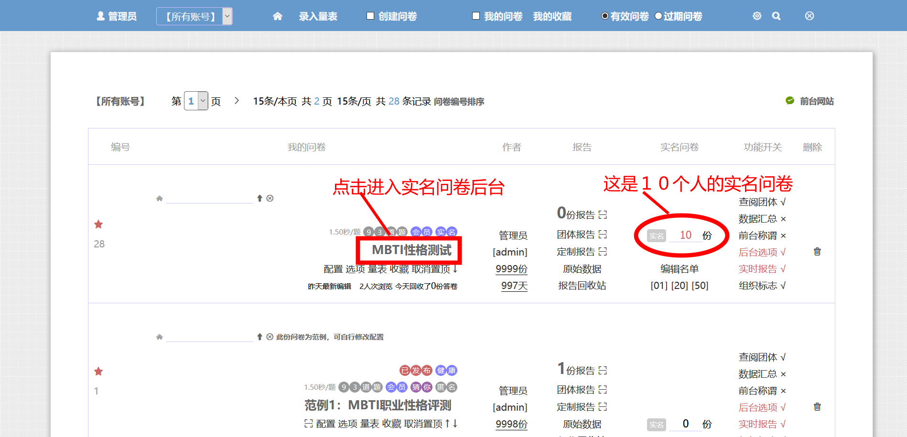This screenshot has height=437, width=907.
Task: Click 量表 under MBTI性格测试
Action: pyautogui.click(x=377, y=269)
